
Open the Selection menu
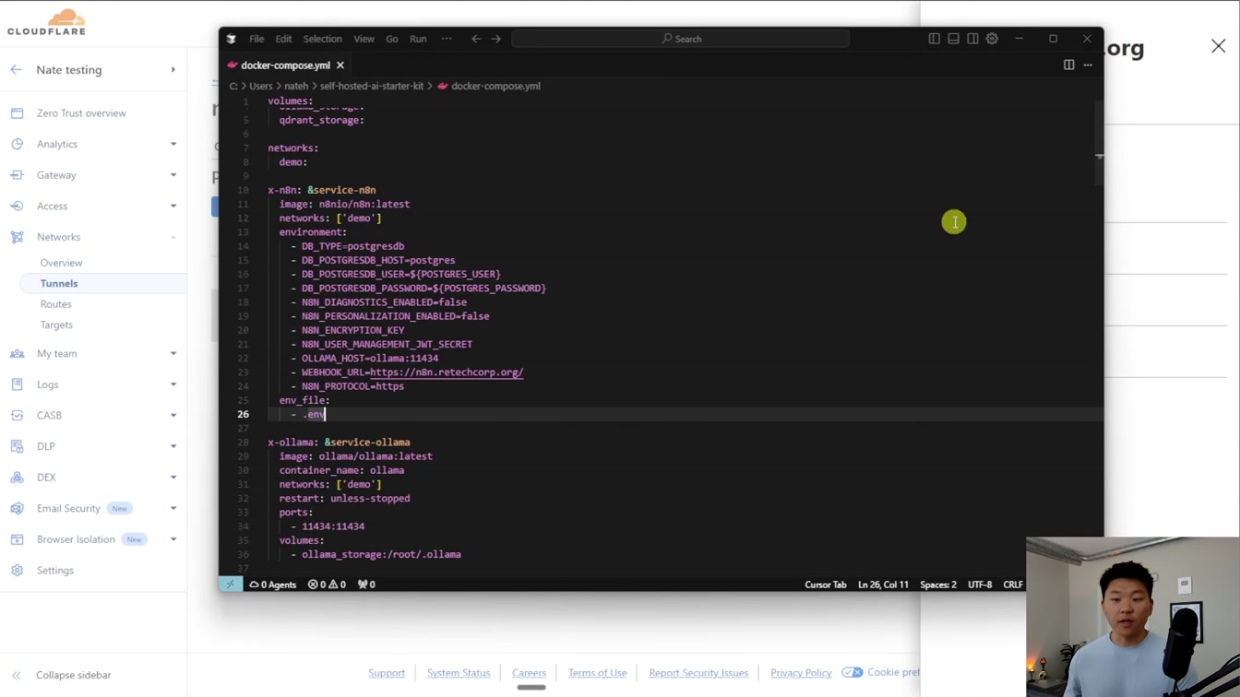[x=323, y=39]
